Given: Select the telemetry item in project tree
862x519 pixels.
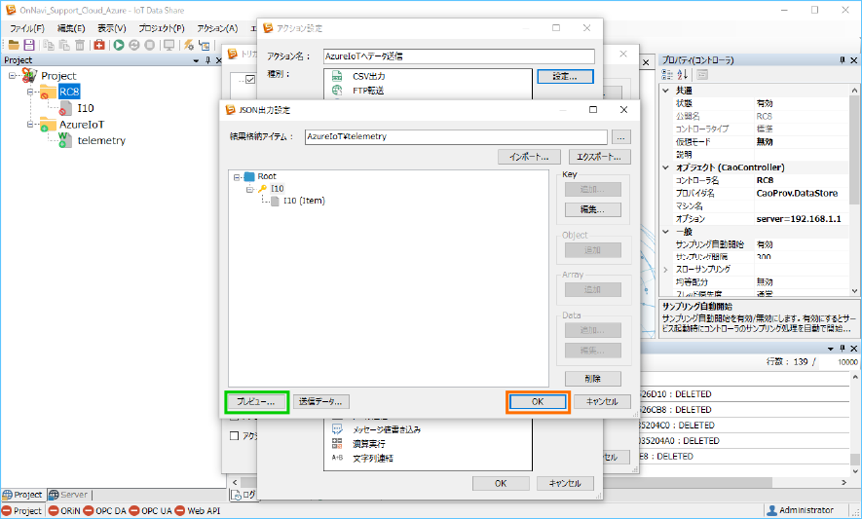Looking at the screenshot, I should pyautogui.click(x=100, y=140).
